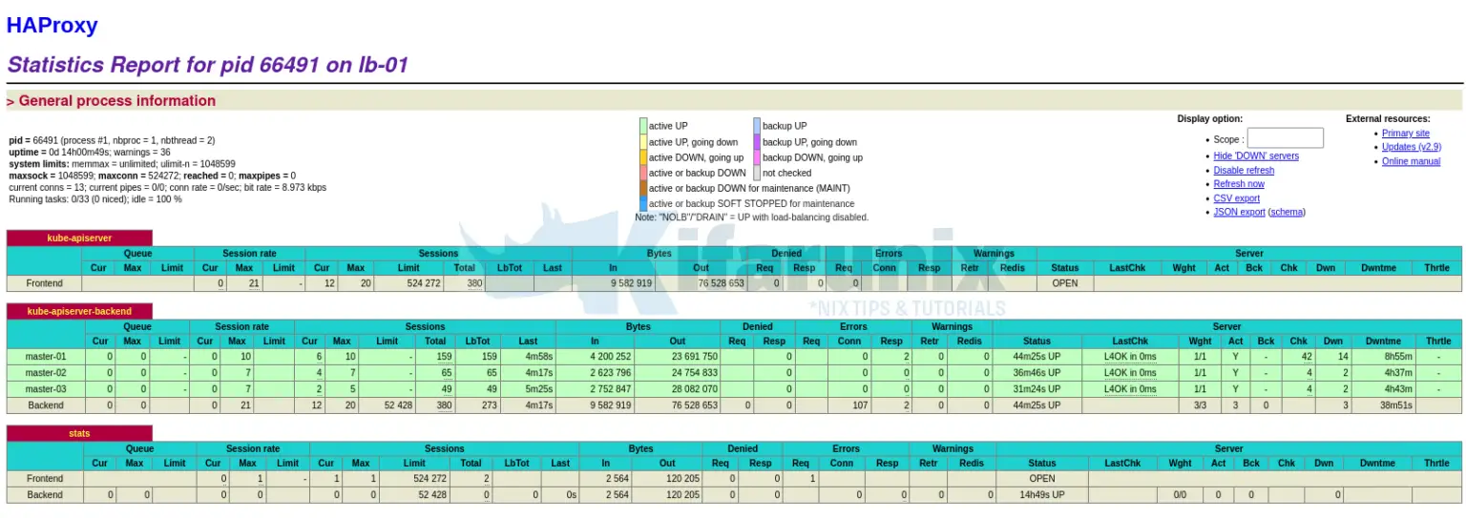Select the kube-apiserver-backend section title
Image resolution: width=1466 pixels, height=518 pixels.
coord(79,311)
